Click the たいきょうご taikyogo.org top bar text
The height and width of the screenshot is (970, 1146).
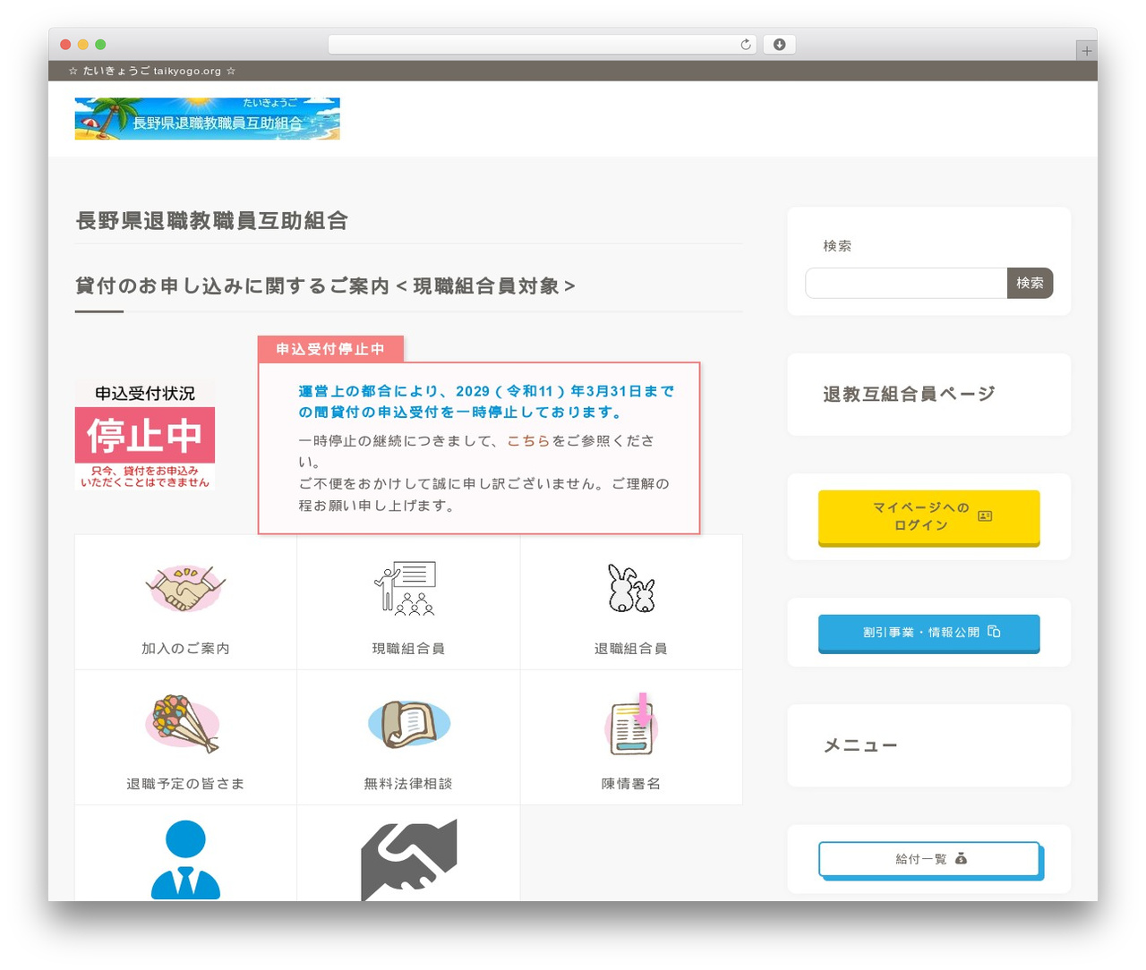[152, 71]
